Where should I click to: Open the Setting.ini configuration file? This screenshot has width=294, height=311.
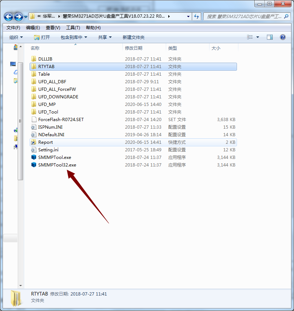(47, 150)
